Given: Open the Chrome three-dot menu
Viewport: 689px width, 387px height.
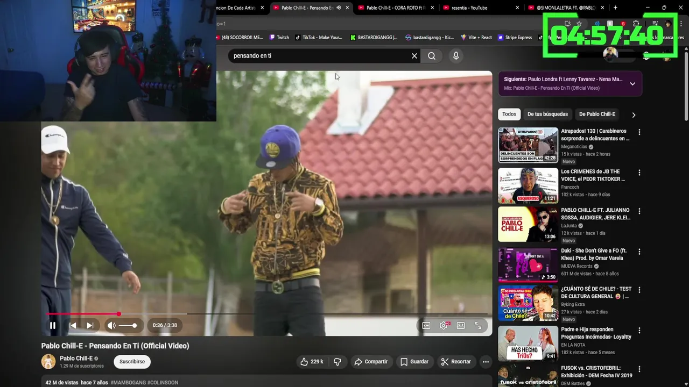Looking at the screenshot, I should click(681, 24).
